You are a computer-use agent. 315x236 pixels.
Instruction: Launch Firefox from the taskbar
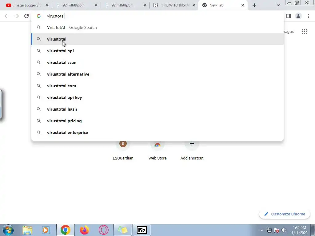point(84,230)
